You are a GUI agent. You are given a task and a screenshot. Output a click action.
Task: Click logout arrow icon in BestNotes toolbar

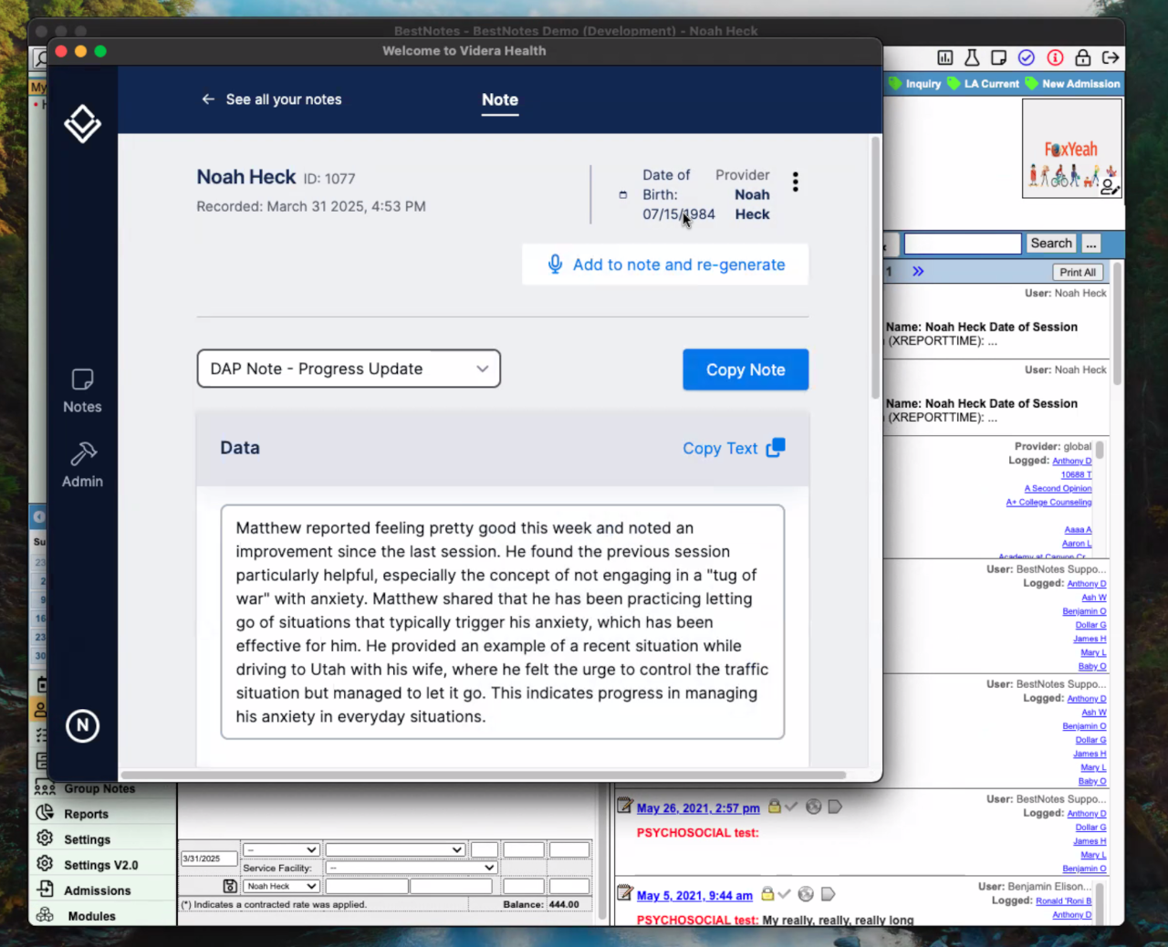[x=1111, y=57]
